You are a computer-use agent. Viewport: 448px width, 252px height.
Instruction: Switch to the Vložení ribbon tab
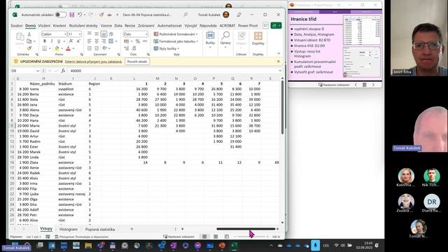tap(44, 25)
